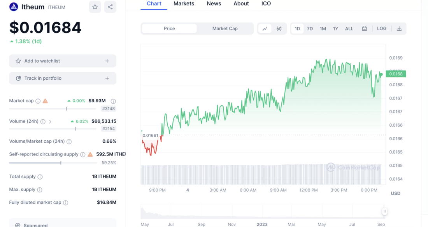Click the 1.38% (1d) change text
428x227 pixels.
[x=26, y=42]
